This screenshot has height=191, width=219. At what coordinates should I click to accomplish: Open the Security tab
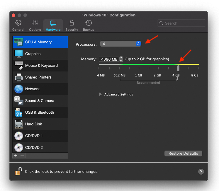point(72,25)
